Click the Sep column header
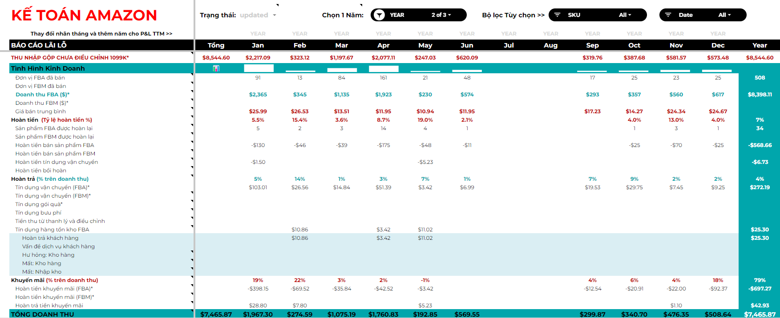The height and width of the screenshot is (318, 780). pyautogui.click(x=593, y=45)
